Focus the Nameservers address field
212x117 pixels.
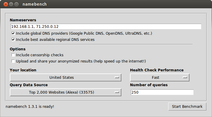(106, 27)
